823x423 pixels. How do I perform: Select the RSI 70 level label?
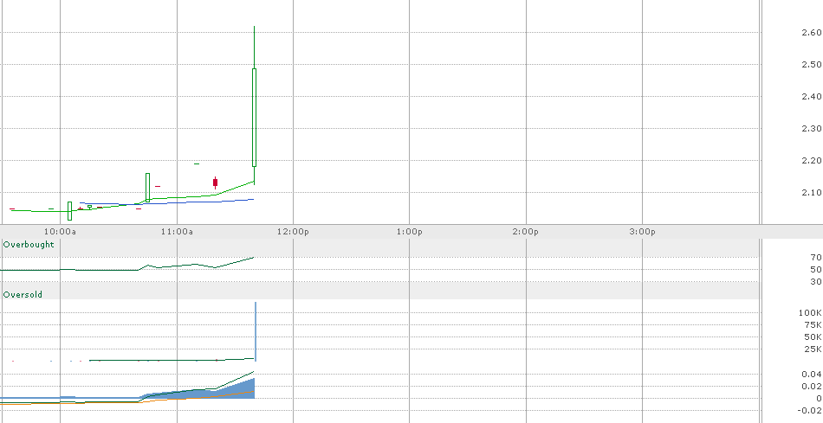coord(816,258)
